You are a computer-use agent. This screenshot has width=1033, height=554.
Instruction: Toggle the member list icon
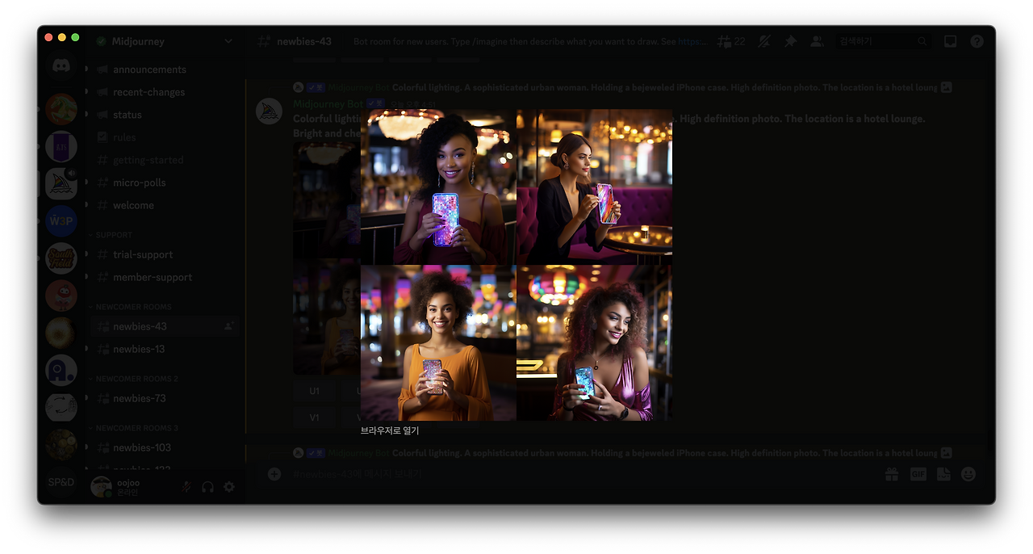(817, 41)
